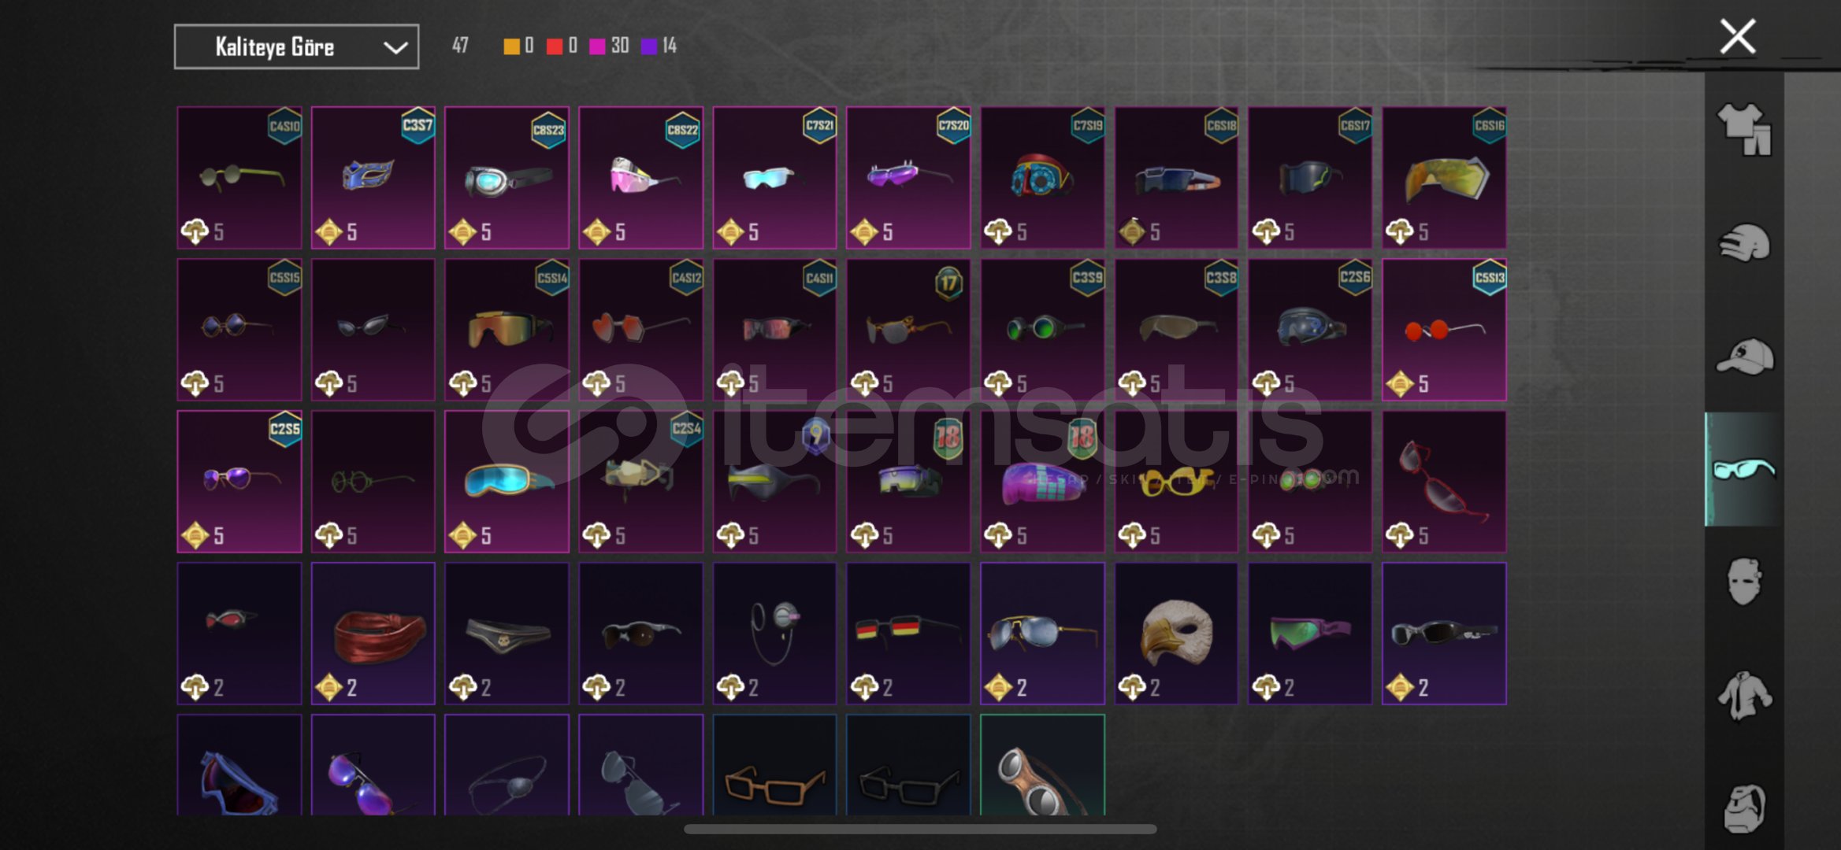Filter by orange quality color swatch

click(511, 46)
